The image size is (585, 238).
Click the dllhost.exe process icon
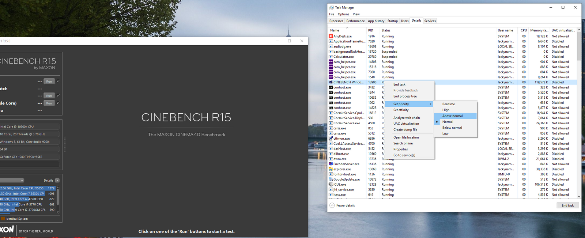pos(331,154)
